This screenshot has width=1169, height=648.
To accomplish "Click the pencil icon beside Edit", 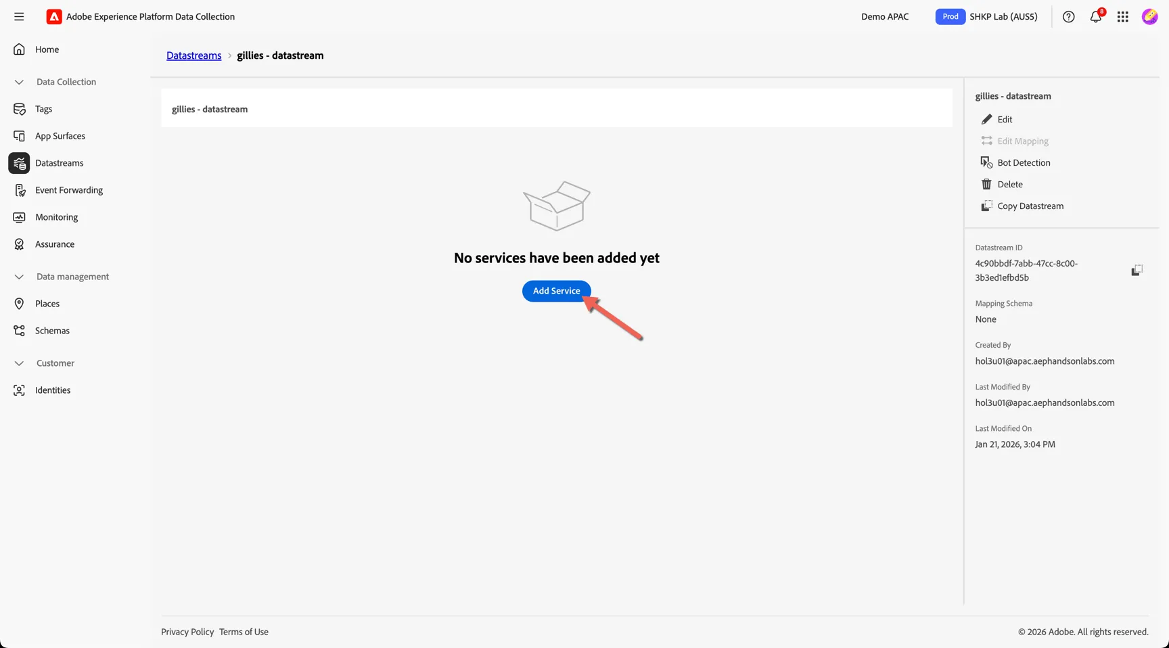I will (986, 119).
